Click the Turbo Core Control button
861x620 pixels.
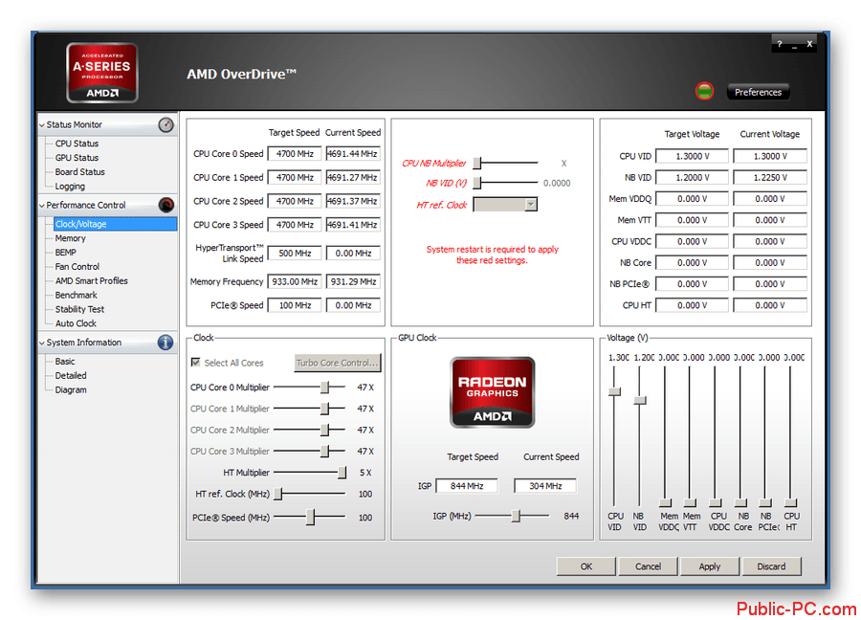click(x=337, y=363)
